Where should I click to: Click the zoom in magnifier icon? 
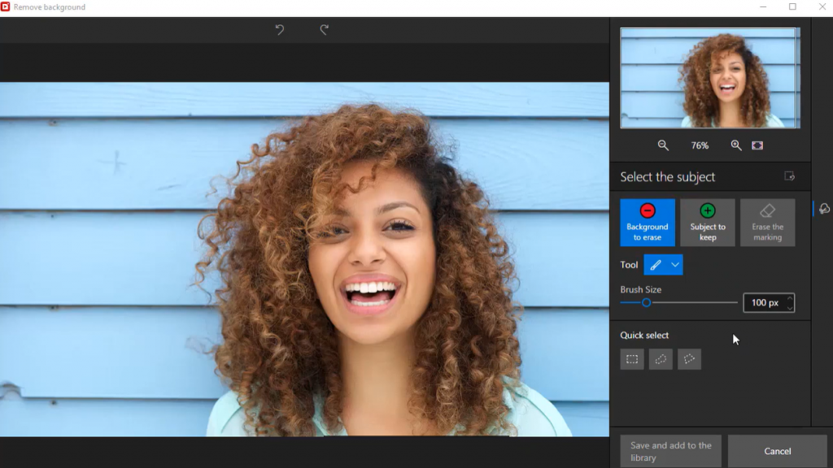pyautogui.click(x=736, y=145)
